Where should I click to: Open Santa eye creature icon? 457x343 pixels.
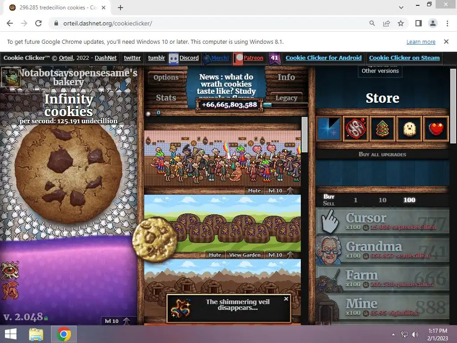[x=10, y=270]
